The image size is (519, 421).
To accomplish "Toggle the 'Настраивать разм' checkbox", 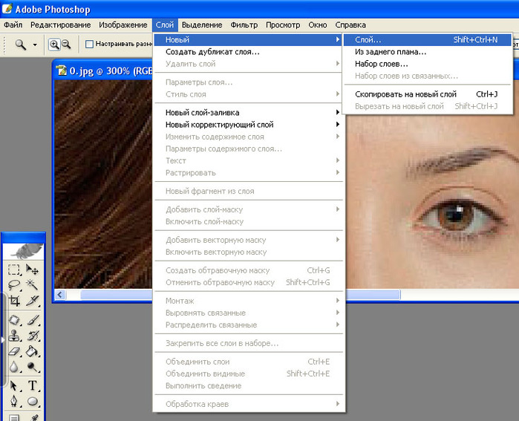I will (x=89, y=44).
